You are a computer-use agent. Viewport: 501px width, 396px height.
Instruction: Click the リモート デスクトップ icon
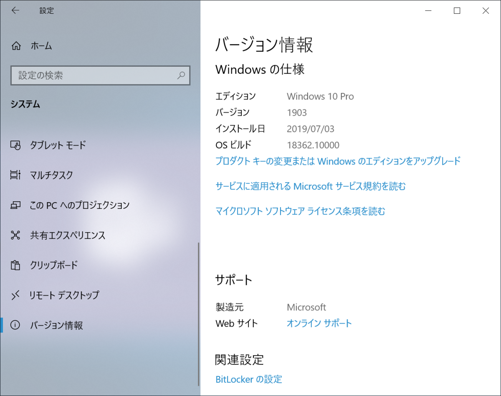coord(16,295)
